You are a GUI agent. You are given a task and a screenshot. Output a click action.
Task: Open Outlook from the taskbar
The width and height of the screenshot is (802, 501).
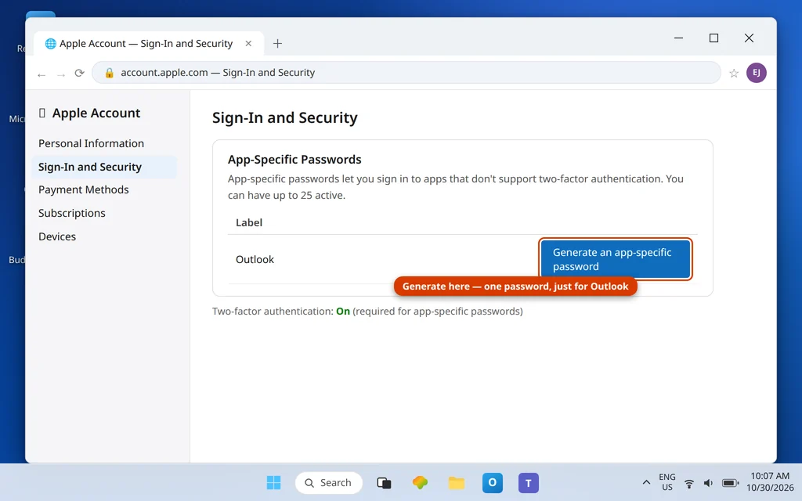(x=492, y=482)
